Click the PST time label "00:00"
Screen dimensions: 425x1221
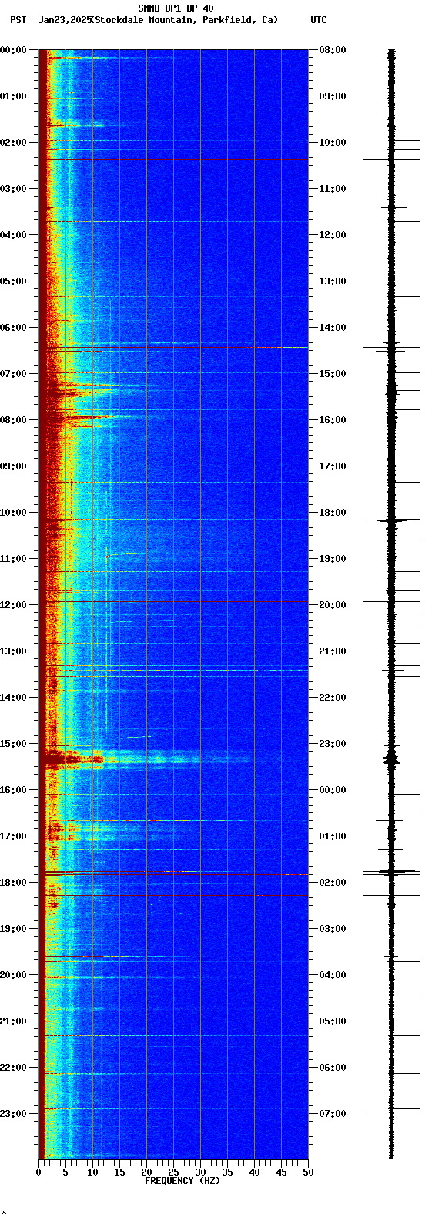pos(14,49)
